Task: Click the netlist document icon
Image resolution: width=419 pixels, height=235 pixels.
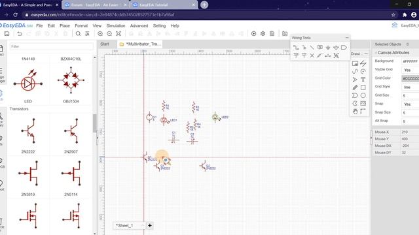Action: [x=272, y=33]
